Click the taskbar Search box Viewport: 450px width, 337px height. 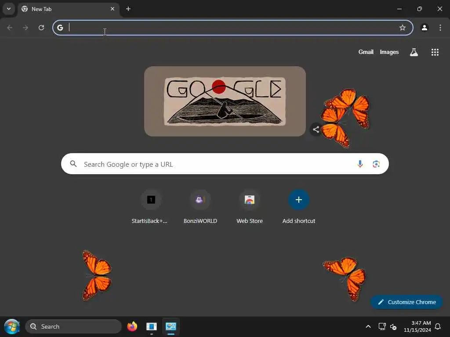click(x=73, y=326)
